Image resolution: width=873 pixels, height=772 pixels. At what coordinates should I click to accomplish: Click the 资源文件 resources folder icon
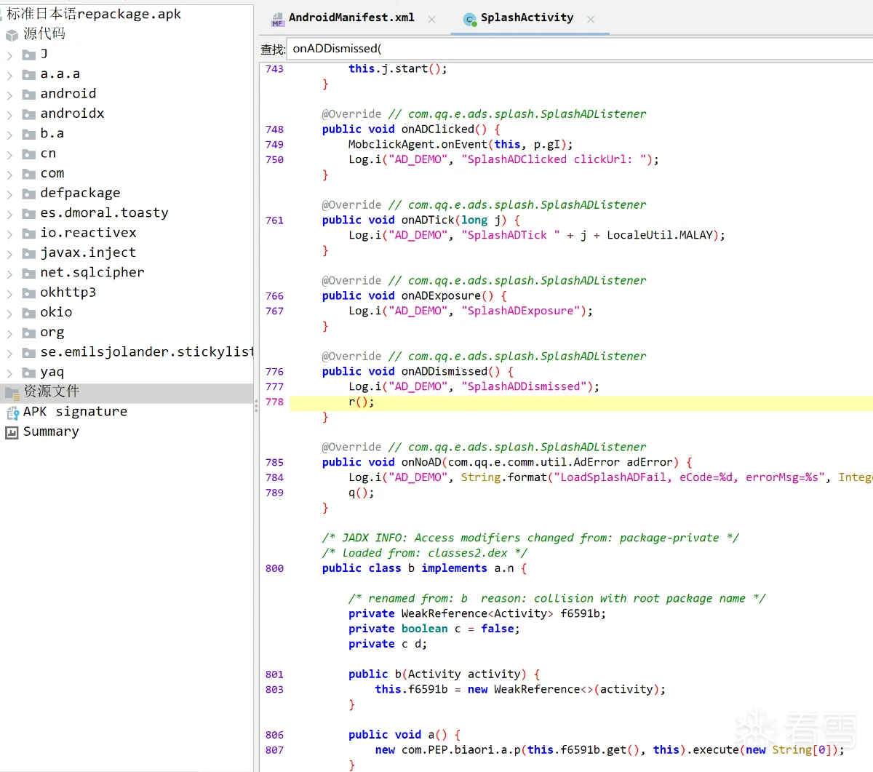point(12,393)
